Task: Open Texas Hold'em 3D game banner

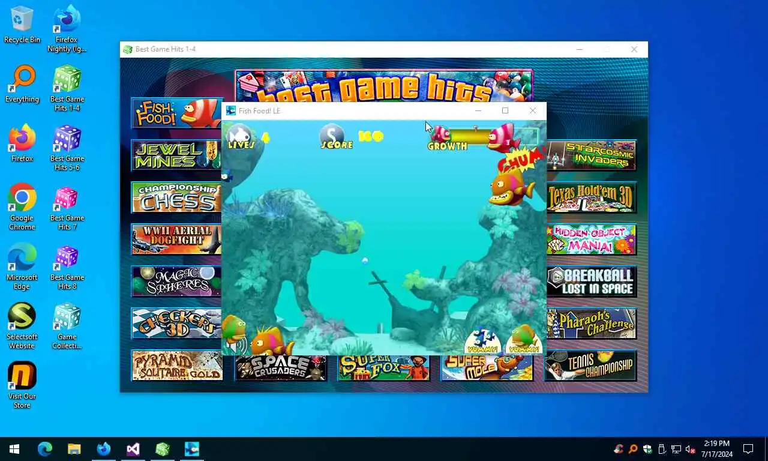Action: (592, 197)
